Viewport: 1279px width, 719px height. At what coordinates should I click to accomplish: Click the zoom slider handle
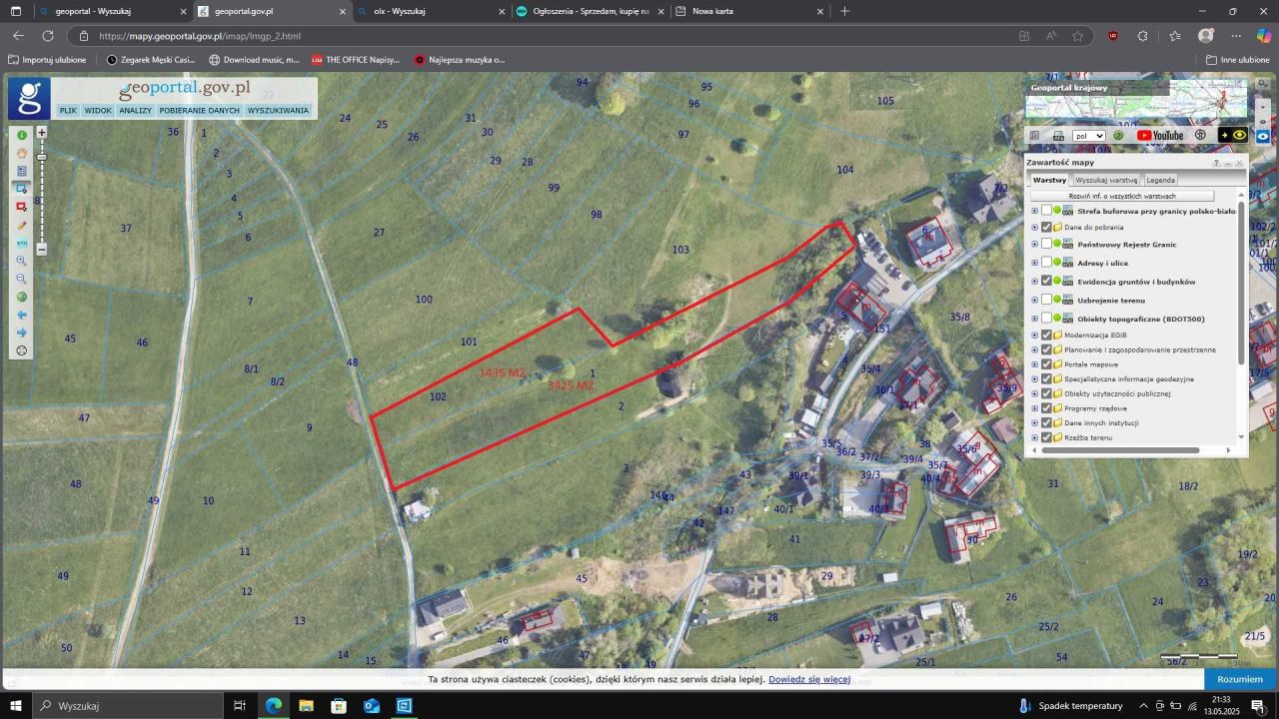tap(42, 158)
